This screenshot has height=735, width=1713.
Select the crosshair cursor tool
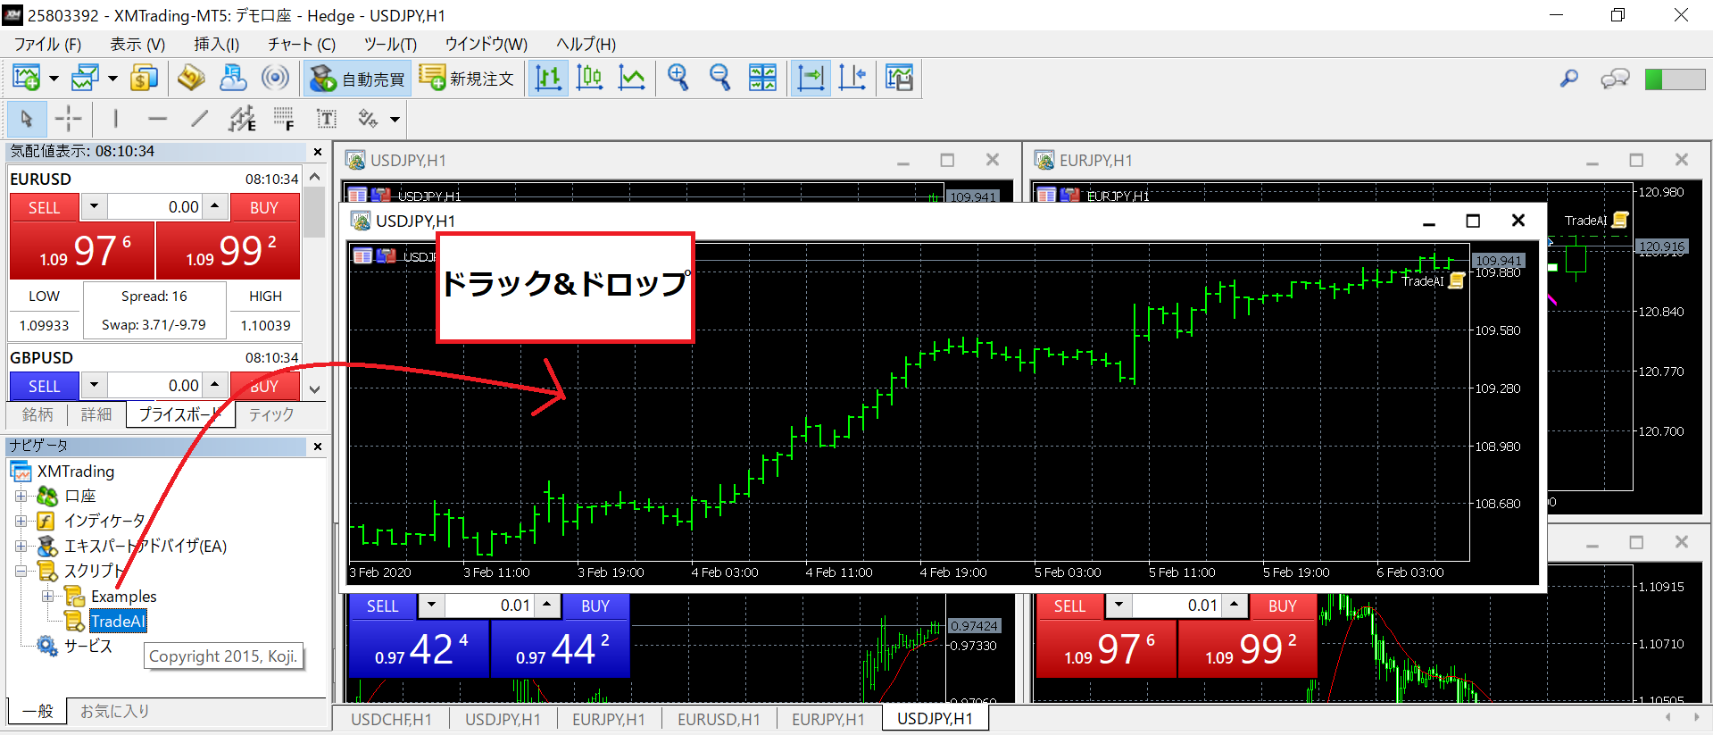point(68,119)
